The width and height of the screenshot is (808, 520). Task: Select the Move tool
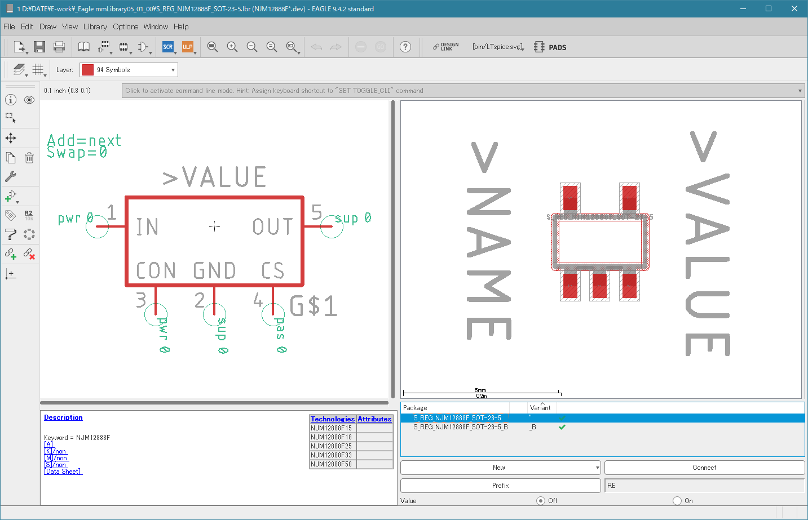point(11,138)
